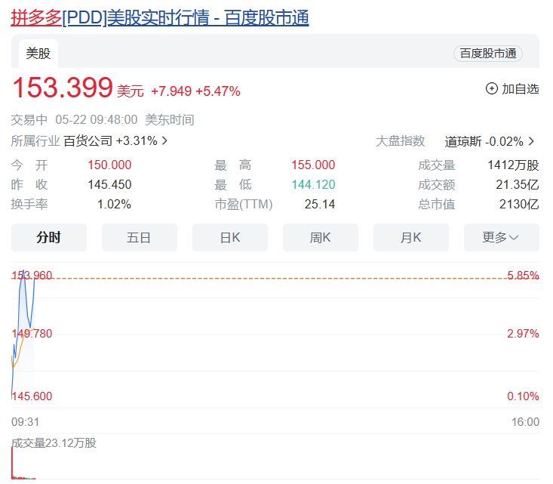Click the red volume bar in volume chart
This screenshot has width=553, height=484.
pos(12,463)
